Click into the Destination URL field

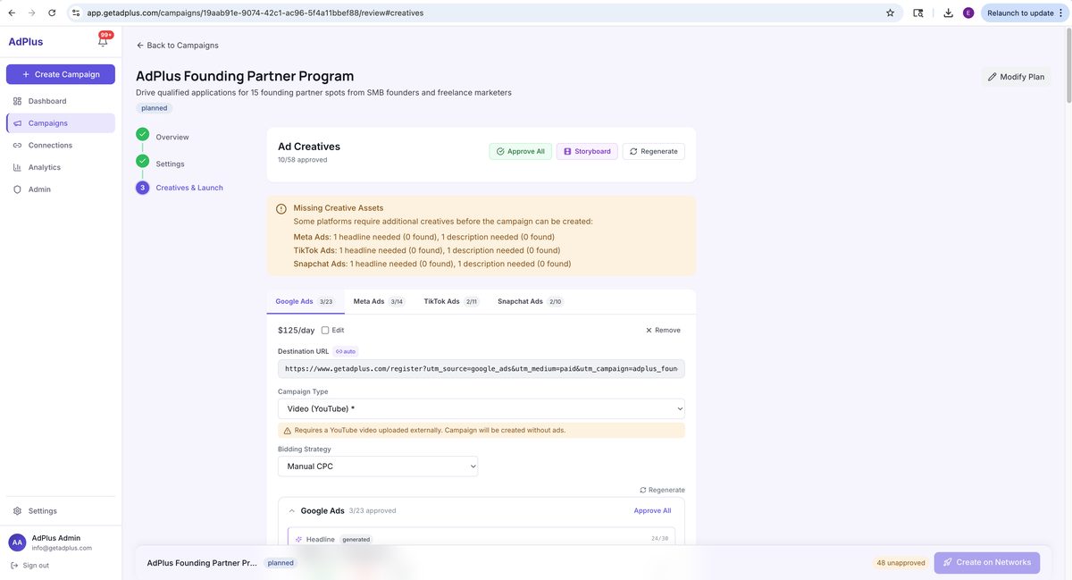tap(482, 368)
